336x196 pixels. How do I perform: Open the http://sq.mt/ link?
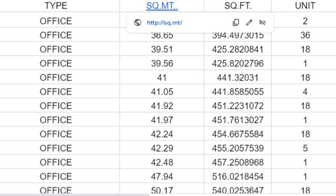(x=164, y=23)
